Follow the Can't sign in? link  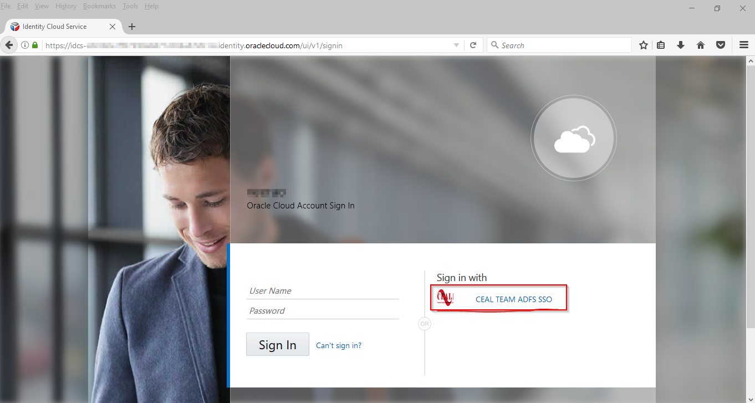(339, 345)
